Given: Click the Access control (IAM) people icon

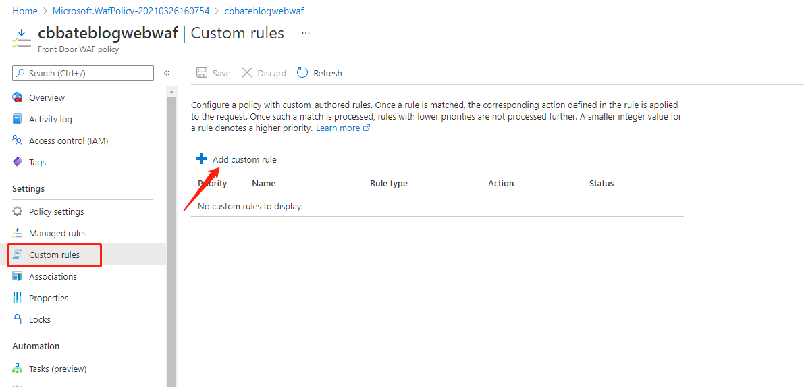Looking at the screenshot, I should point(18,140).
